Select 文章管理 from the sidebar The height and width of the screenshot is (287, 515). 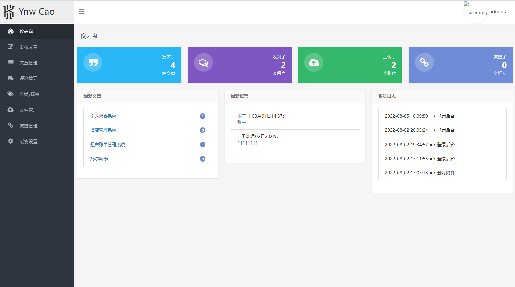click(37, 63)
